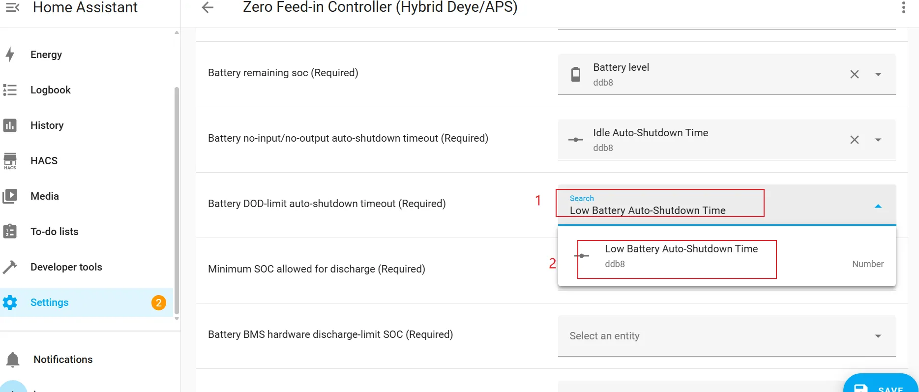Collapse the Home Assistant sidebar menu icon
This screenshot has height=392, width=919.
[x=12, y=7]
